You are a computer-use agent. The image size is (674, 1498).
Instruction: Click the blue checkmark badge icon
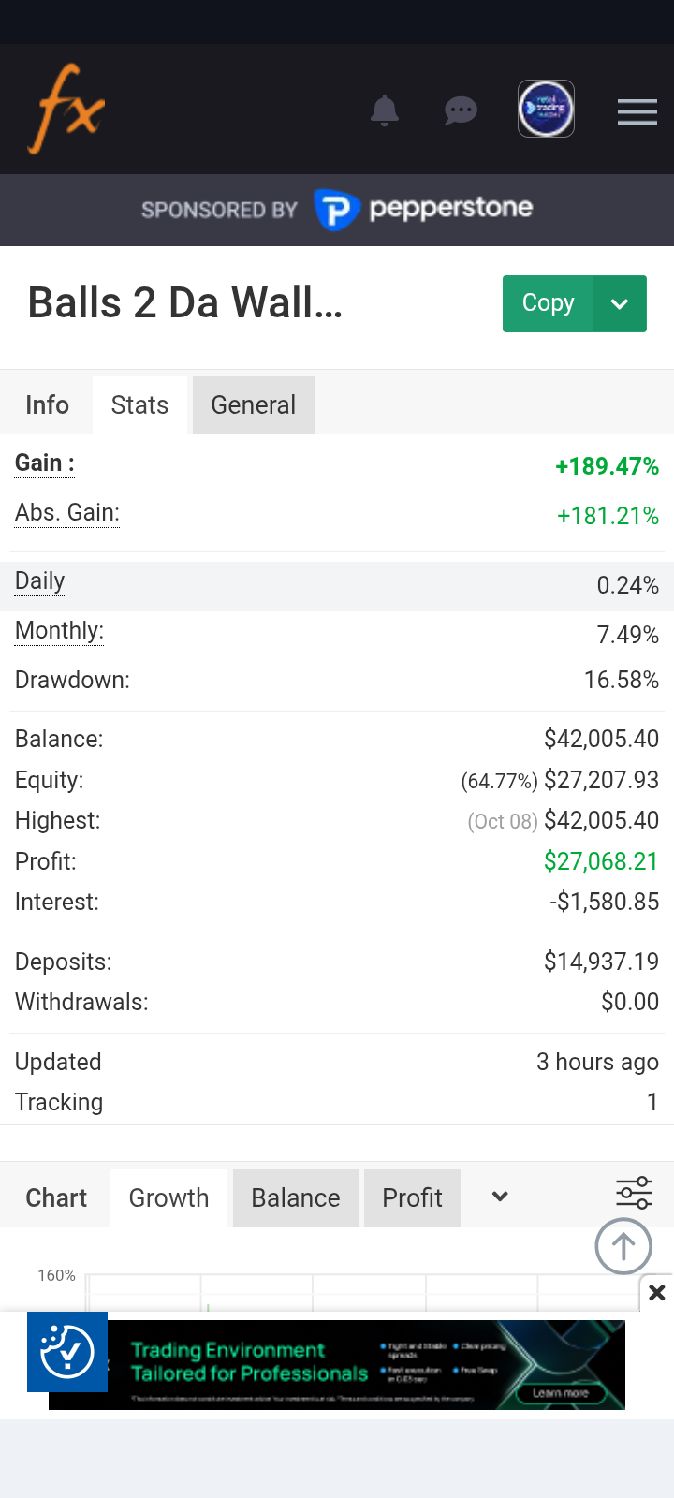67,1351
